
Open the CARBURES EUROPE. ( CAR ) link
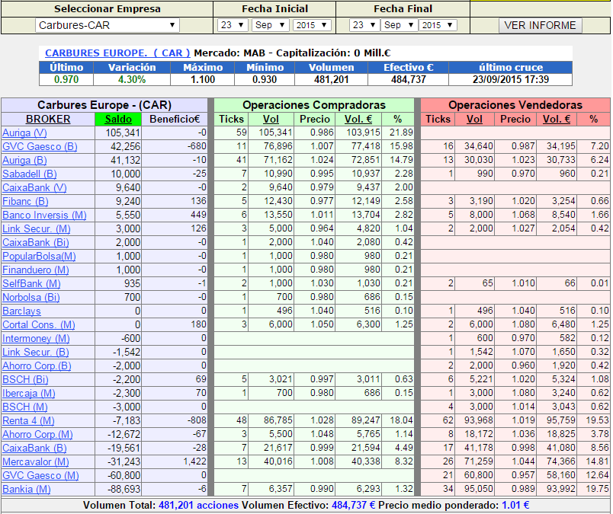[x=117, y=53]
